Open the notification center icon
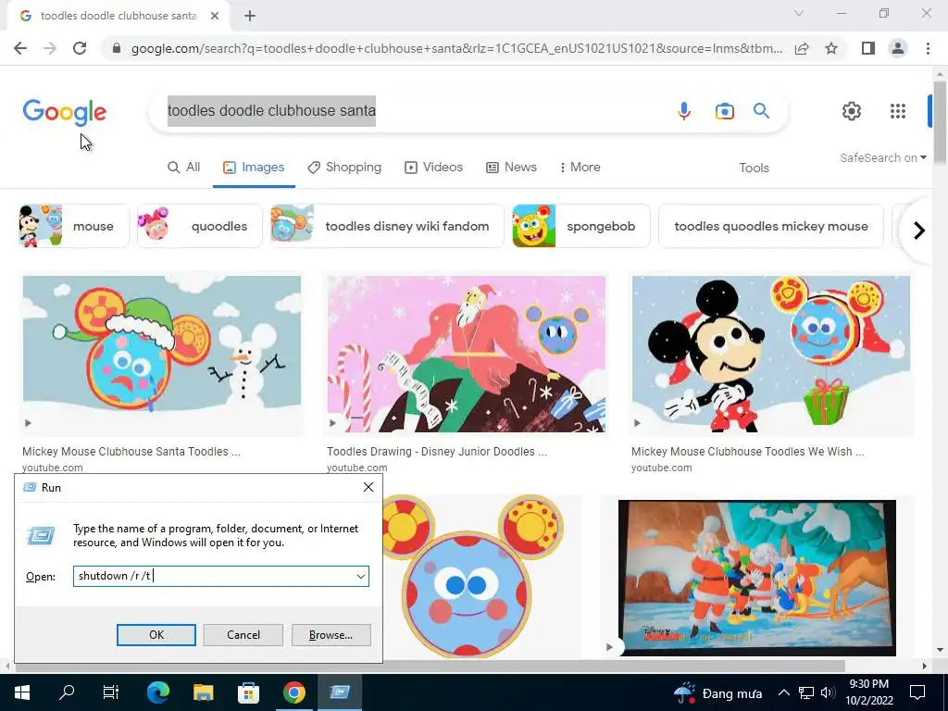The width and height of the screenshot is (948, 711). tap(917, 692)
